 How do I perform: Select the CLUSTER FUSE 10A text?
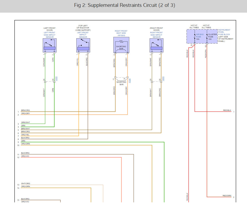212,37
